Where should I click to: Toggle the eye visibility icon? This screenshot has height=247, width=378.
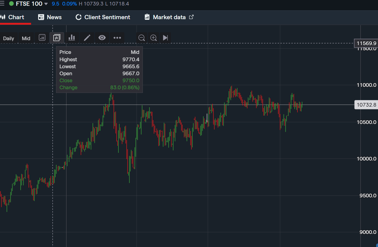click(x=102, y=38)
